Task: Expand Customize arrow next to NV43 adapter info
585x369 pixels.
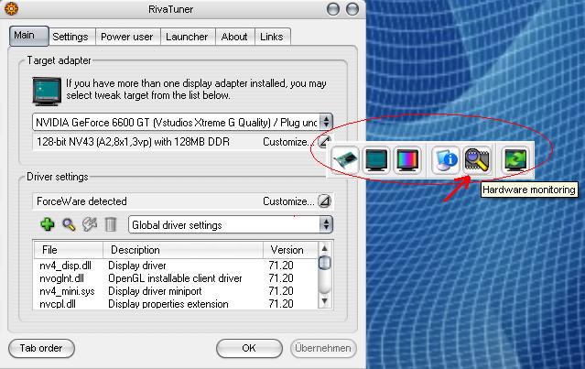Action: pos(323,142)
